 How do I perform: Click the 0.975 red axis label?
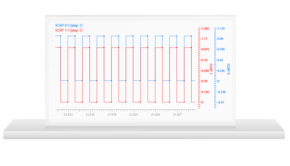pos(205,49)
